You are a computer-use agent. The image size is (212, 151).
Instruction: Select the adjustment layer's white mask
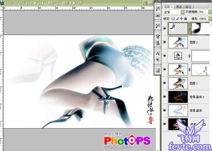[x=201, y=56]
